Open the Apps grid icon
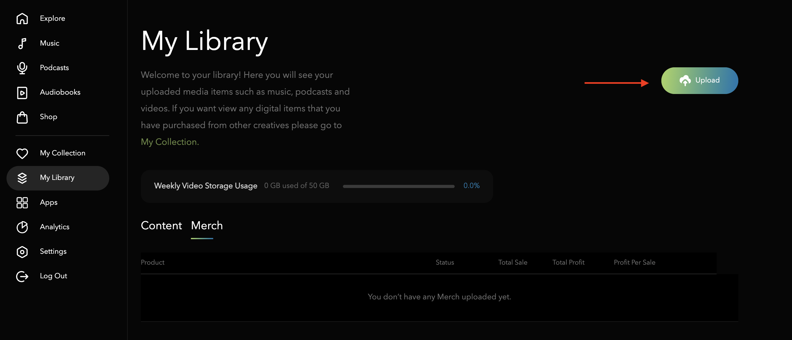 click(22, 203)
